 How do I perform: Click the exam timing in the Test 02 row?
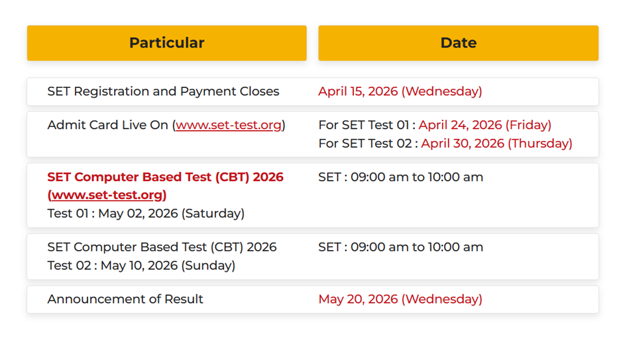[400, 247]
